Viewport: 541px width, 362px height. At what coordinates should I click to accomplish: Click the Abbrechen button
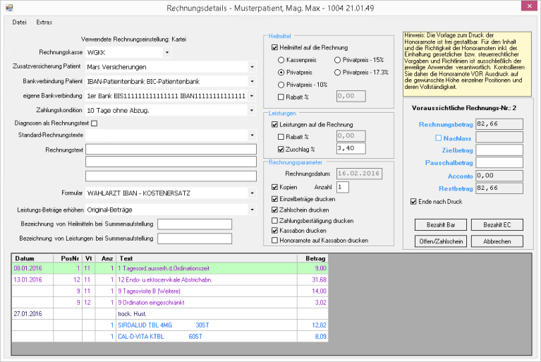[497, 241]
